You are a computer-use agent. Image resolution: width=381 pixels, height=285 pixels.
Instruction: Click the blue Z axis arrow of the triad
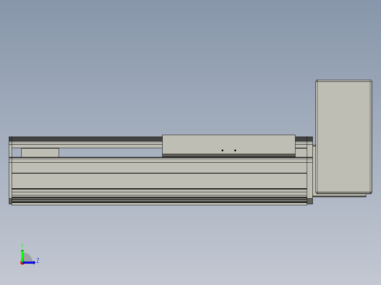[x=29, y=263]
